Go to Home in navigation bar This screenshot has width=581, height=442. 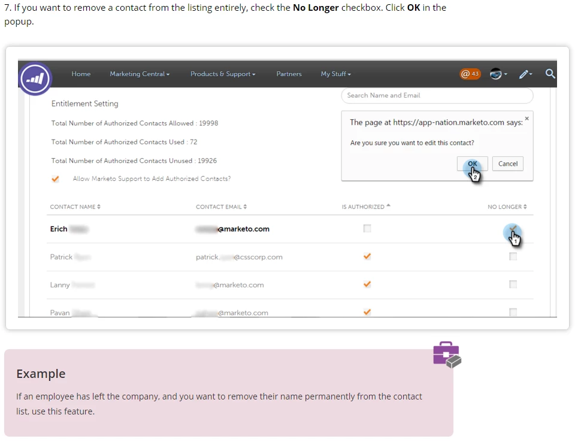pyautogui.click(x=81, y=74)
